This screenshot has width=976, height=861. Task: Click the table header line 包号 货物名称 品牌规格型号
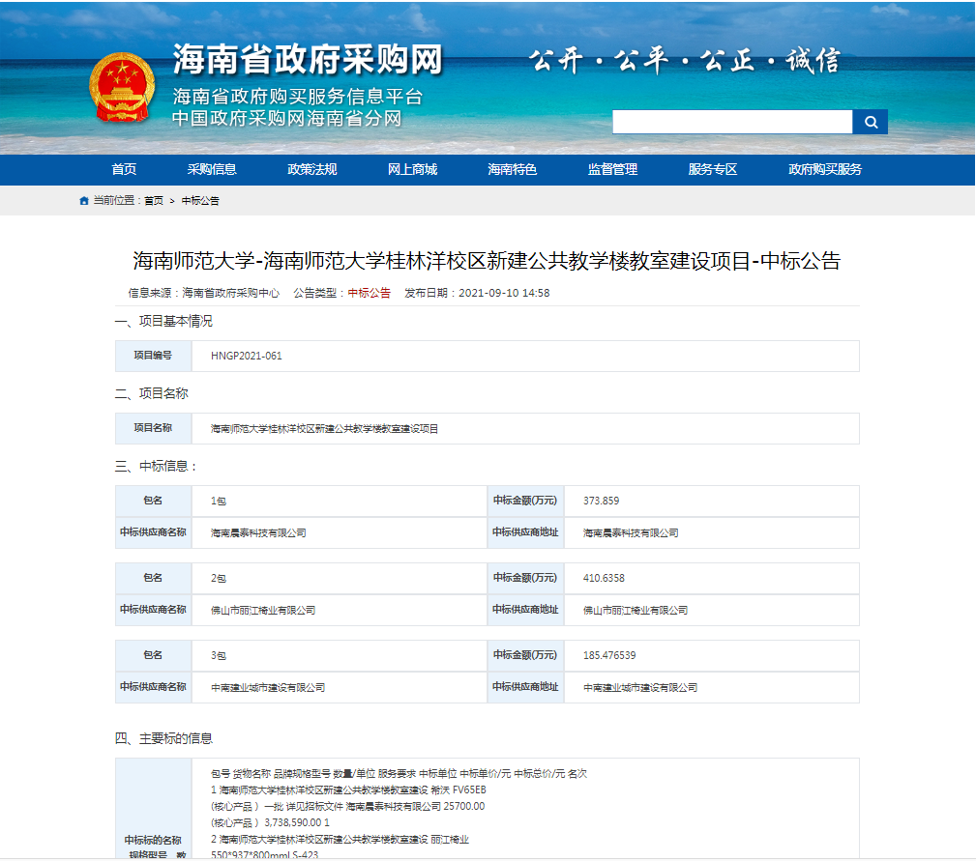(x=399, y=774)
